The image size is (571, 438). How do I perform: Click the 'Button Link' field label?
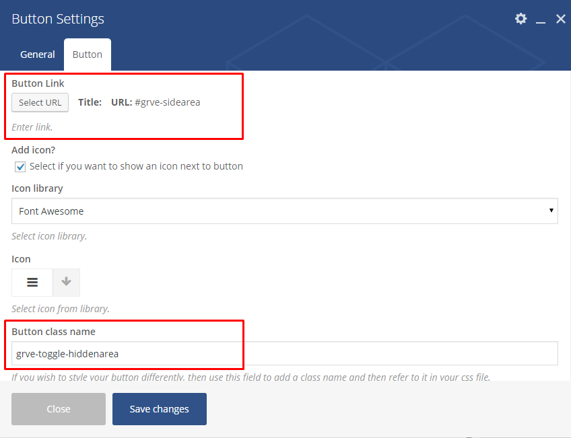(x=38, y=83)
